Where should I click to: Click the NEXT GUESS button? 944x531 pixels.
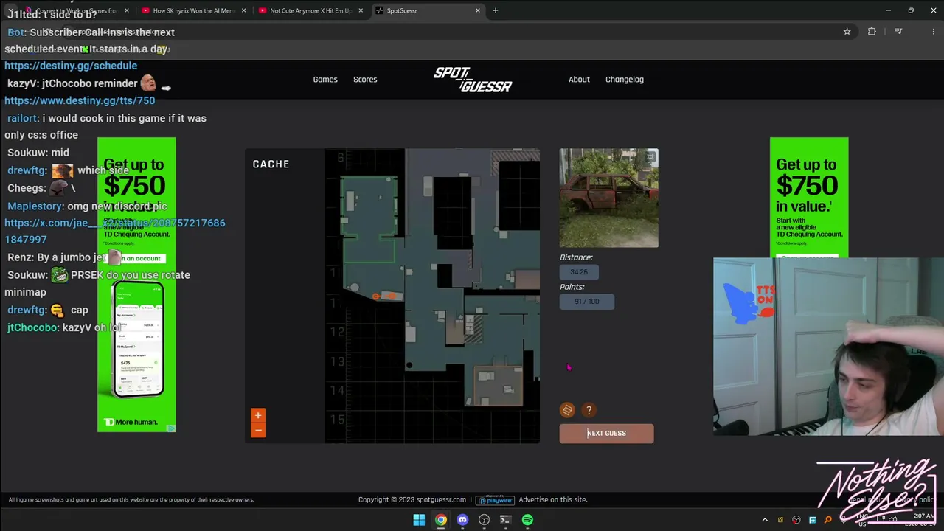(x=606, y=434)
